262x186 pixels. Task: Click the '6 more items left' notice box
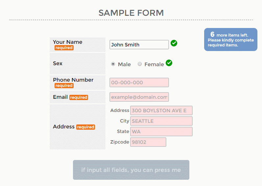(x=231, y=40)
